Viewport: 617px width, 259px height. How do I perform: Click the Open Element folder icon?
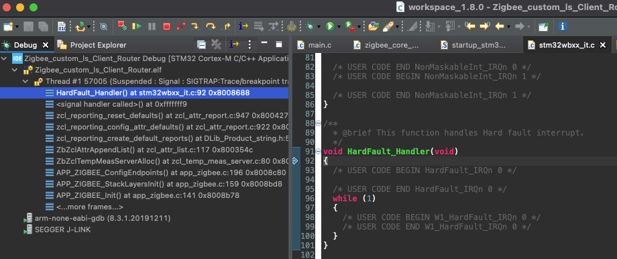[374, 26]
